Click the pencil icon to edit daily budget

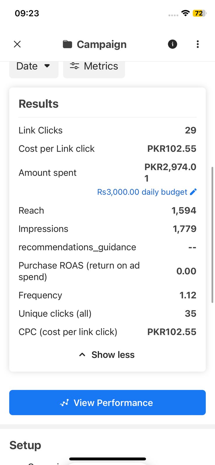(x=193, y=192)
